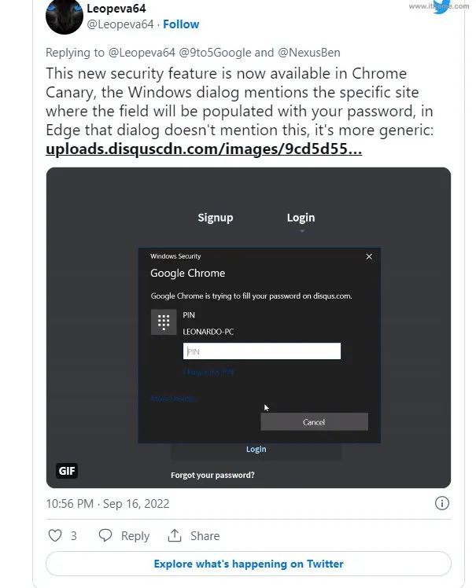Open the 10:56 PM Sep 16 timestamp
The image size is (476, 588).
[107, 503]
